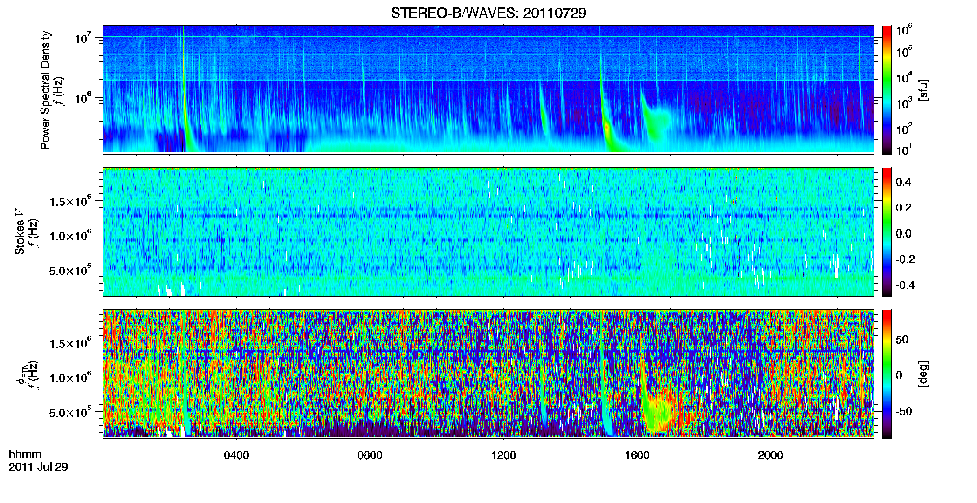The image size is (977, 503).
Task: Click the 10^7 tick label on top panel
Action: (x=84, y=38)
